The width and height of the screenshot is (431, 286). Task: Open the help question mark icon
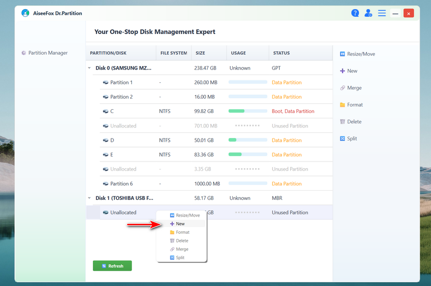(x=355, y=13)
